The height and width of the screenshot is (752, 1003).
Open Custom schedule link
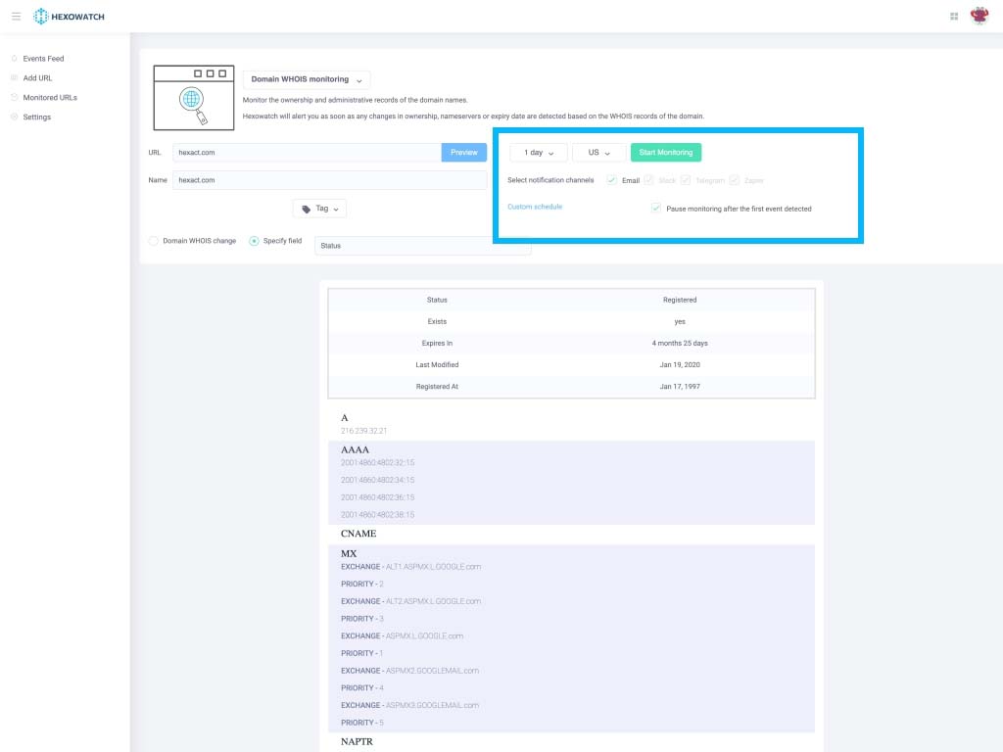coord(535,207)
